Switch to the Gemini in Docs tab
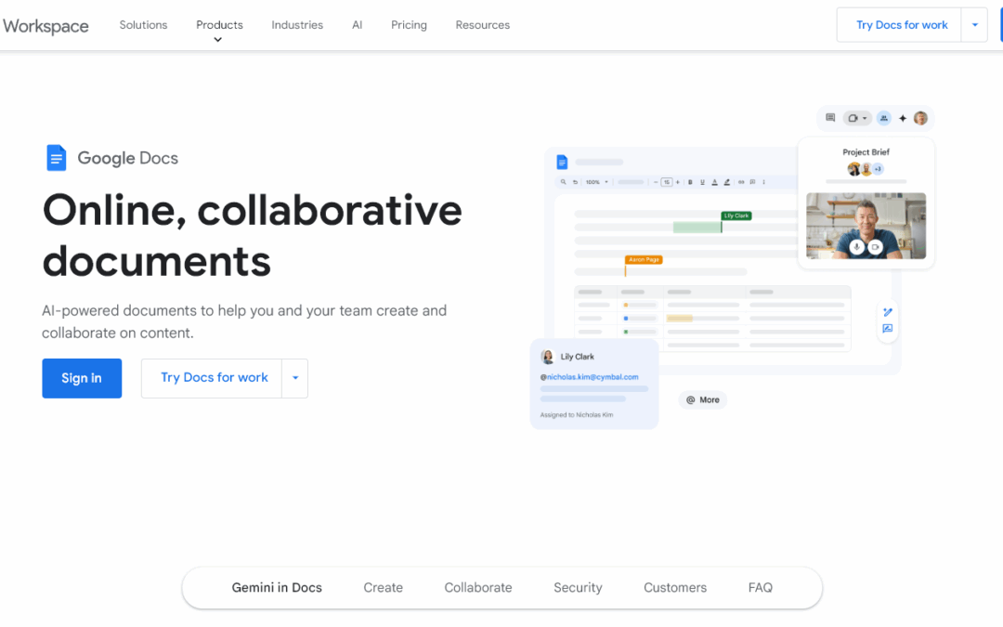The height and width of the screenshot is (627, 1003). [277, 587]
